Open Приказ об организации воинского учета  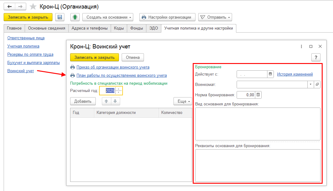pos(113,67)
